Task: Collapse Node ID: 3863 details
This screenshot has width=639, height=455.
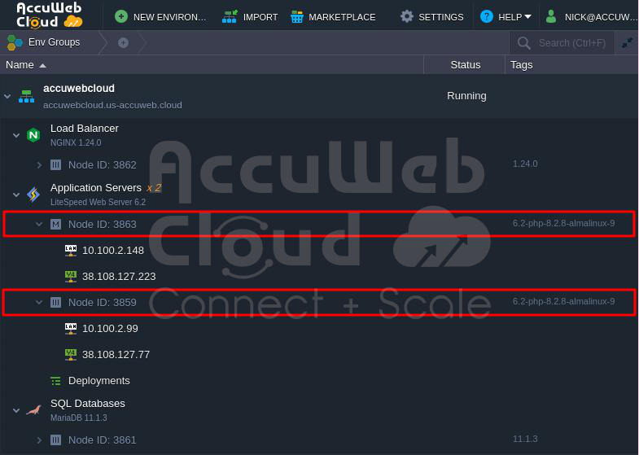Action: coord(39,224)
